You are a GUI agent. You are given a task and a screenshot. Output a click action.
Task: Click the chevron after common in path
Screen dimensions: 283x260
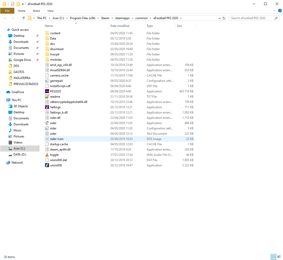tap(150, 18)
